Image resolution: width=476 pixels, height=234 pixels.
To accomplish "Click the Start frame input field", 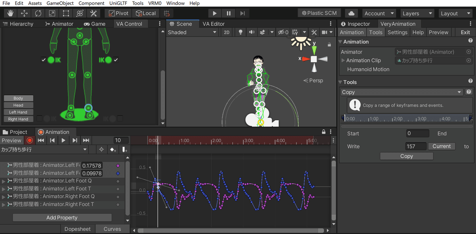I will (417, 134).
